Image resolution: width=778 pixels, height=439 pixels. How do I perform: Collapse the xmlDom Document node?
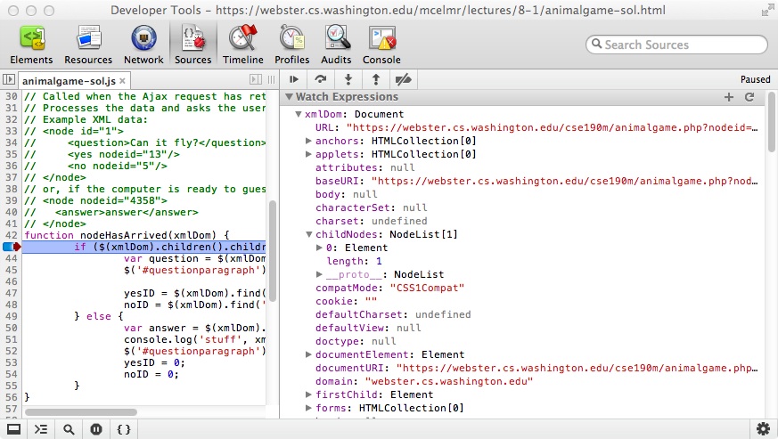[x=299, y=114]
